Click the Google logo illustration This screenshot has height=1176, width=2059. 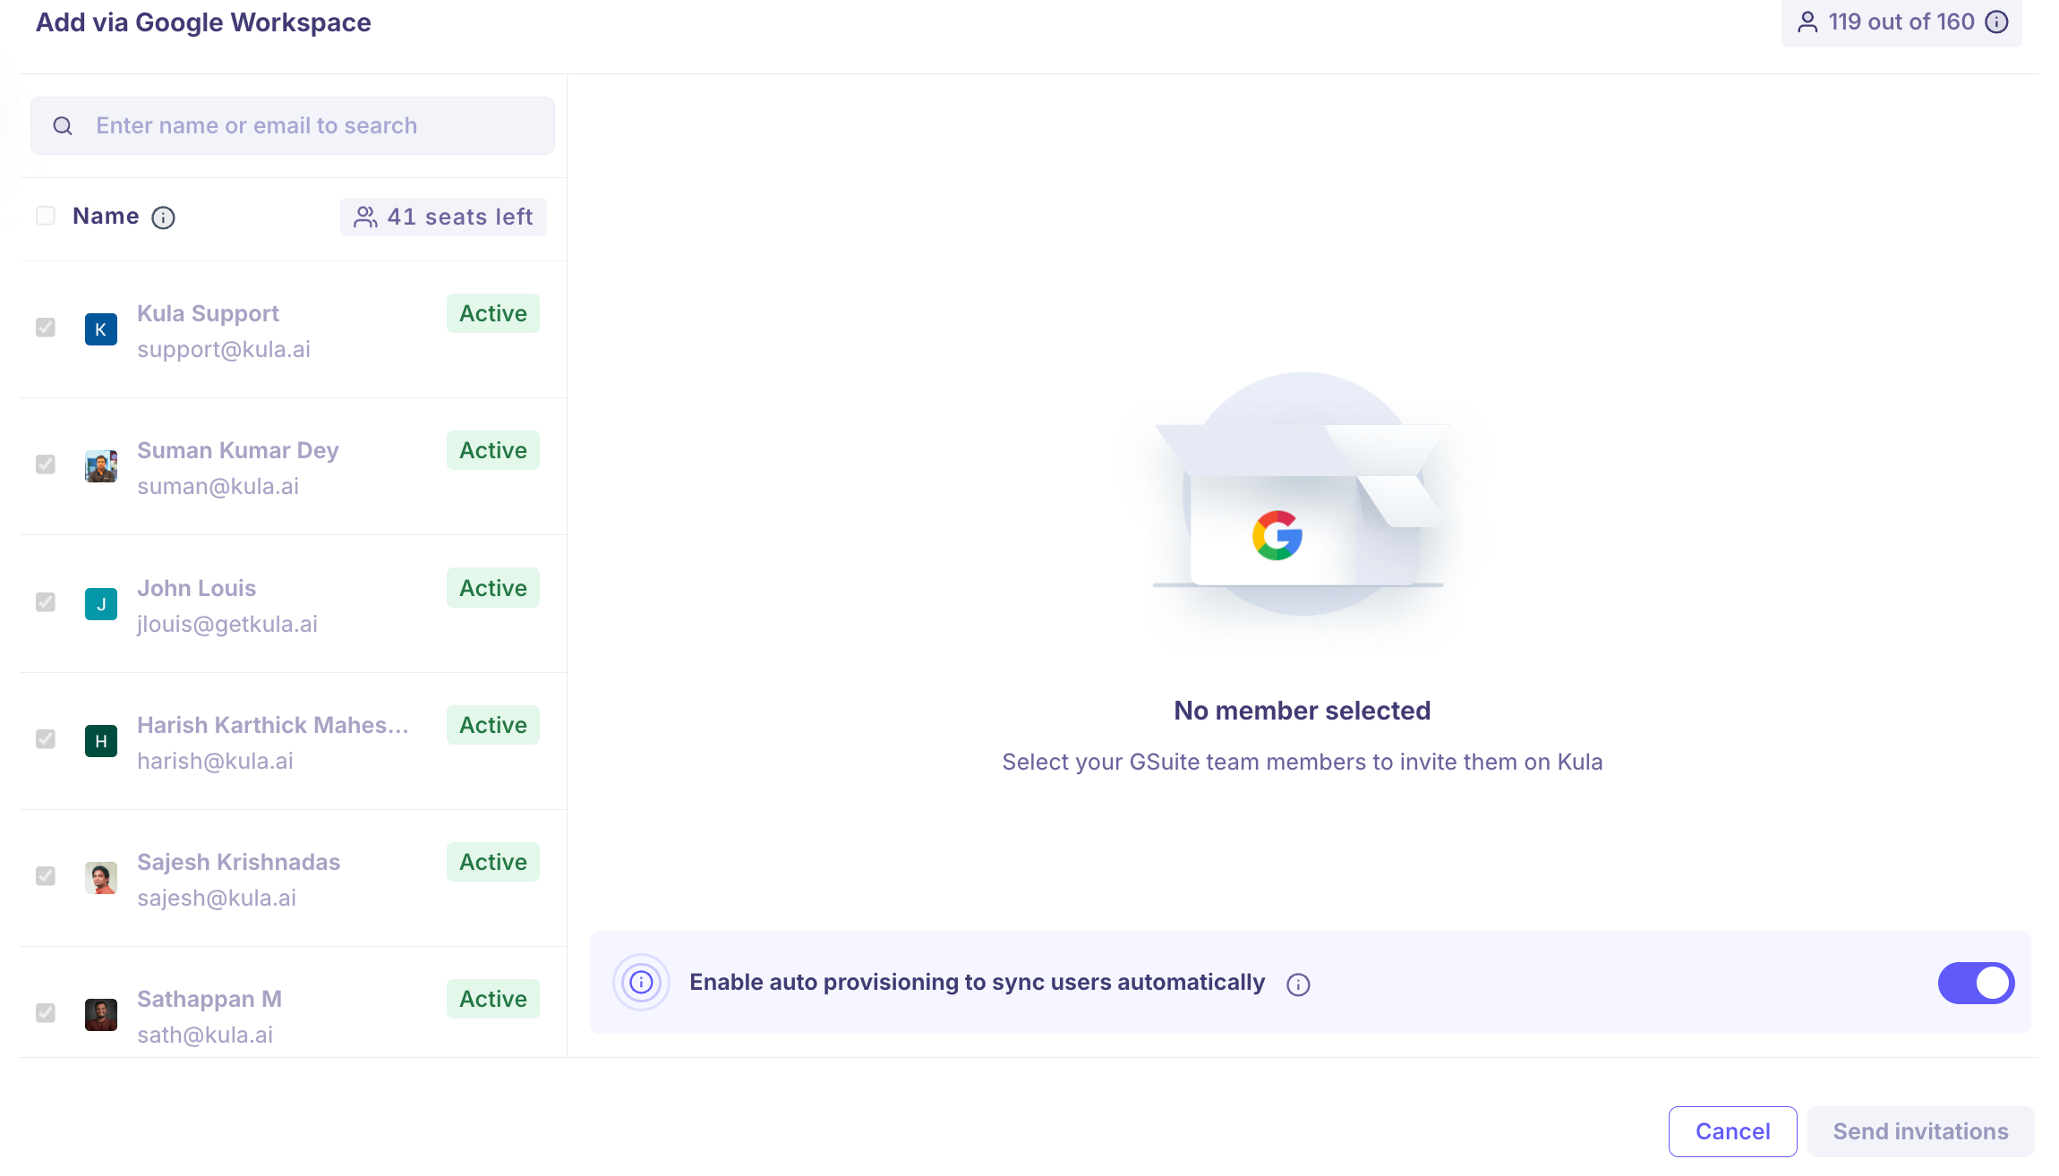click(x=1277, y=535)
